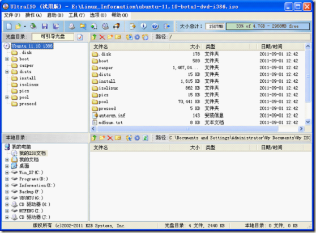Click the vertical scrollbar's down arrow in the disc file list
Viewport: 316px width, 233px height.
point(308,122)
